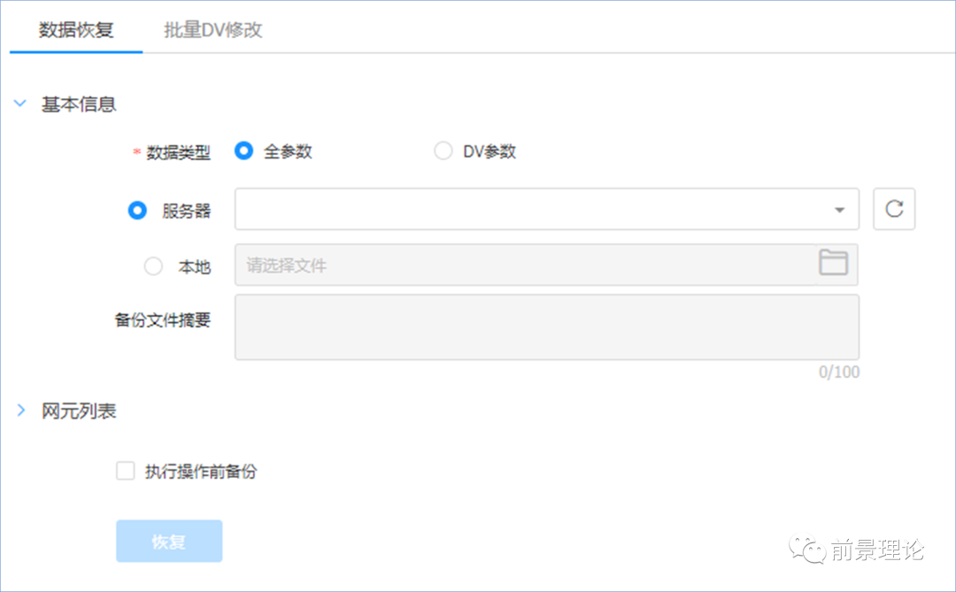Expand the 网元列表 section chevron
The image size is (956, 592).
(x=20, y=411)
